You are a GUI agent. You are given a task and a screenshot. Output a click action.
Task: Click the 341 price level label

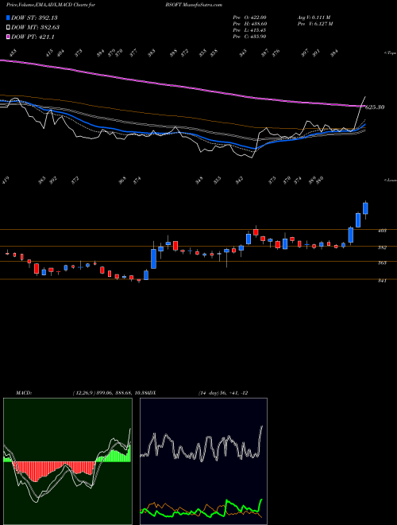pos(382,281)
